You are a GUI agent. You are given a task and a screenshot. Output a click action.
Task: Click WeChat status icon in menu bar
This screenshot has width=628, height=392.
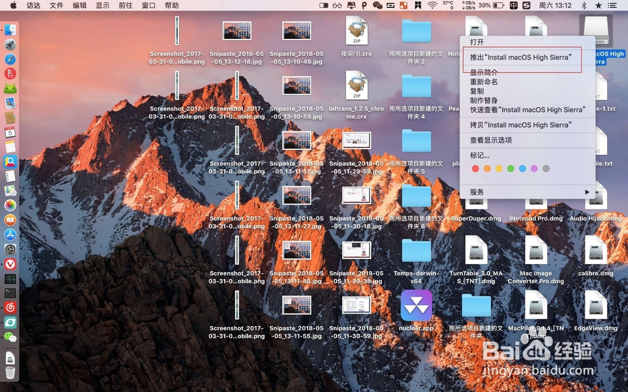tap(377, 5)
